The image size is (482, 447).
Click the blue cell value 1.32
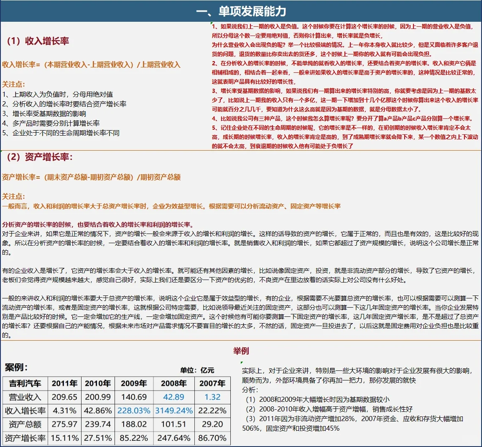point(212,397)
